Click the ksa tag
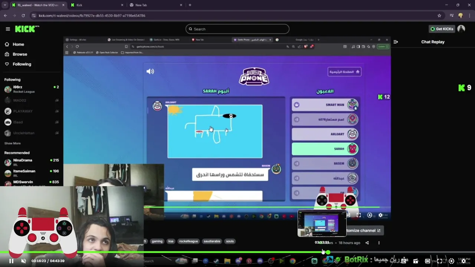The height and width of the screenshot is (267, 475). click(x=171, y=241)
